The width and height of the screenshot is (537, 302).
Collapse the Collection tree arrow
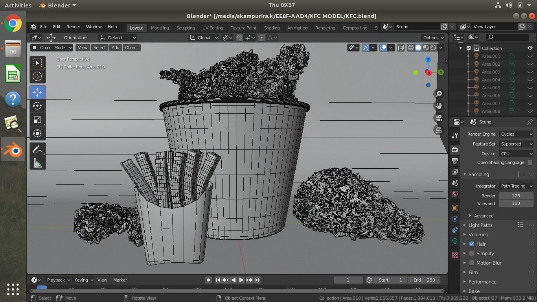(x=461, y=48)
